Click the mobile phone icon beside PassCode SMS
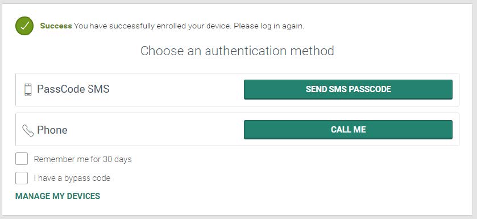The image size is (477, 219). 28,90
